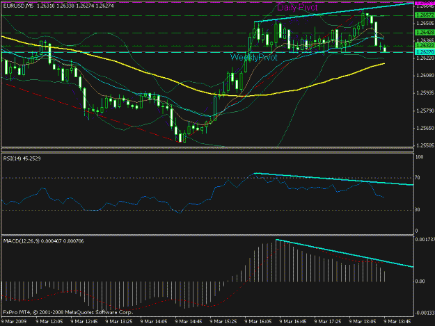
Task: Click the EURUSD,M5 chart header text
Action: tap(58, 6)
